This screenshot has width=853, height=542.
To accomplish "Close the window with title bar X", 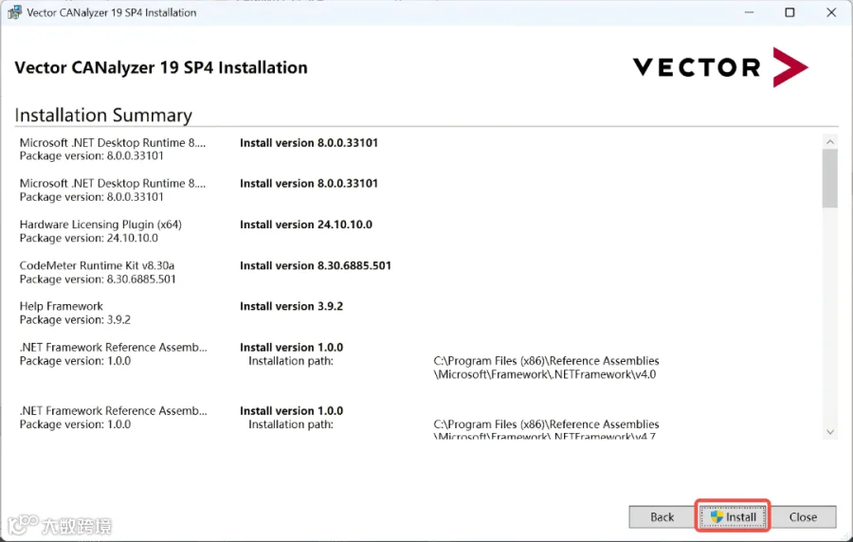I will [x=831, y=12].
